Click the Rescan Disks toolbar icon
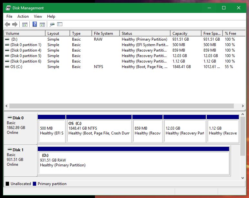 [52, 25]
